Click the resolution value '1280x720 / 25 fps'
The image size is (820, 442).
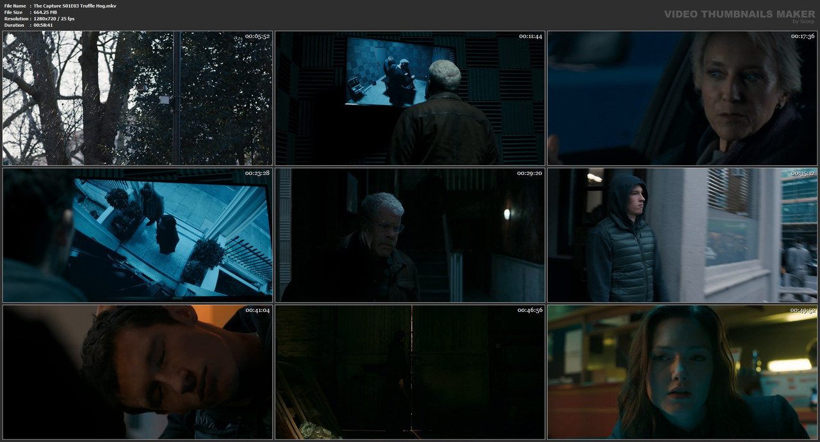[x=54, y=19]
